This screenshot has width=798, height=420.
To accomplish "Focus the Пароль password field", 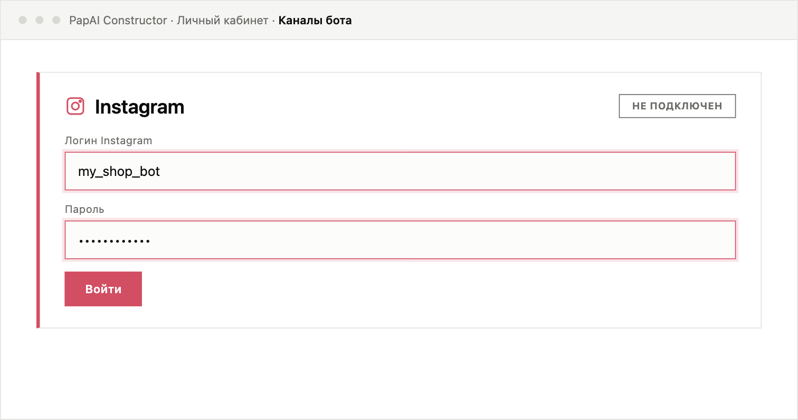I will pos(400,240).
